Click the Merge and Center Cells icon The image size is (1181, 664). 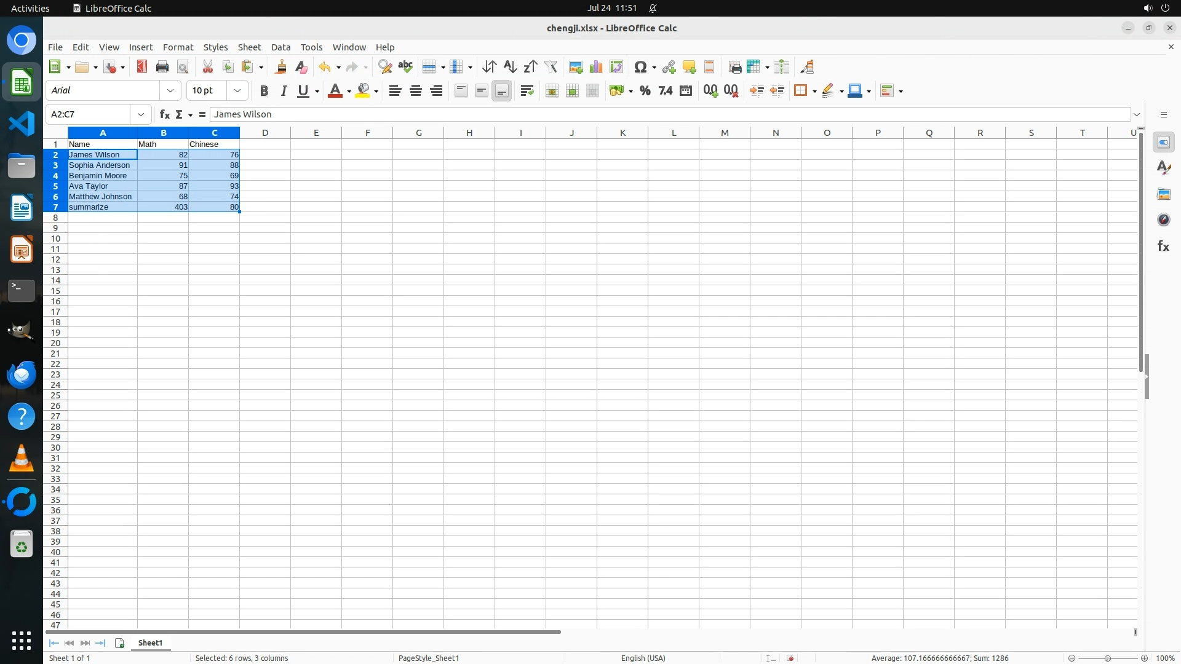pos(552,91)
